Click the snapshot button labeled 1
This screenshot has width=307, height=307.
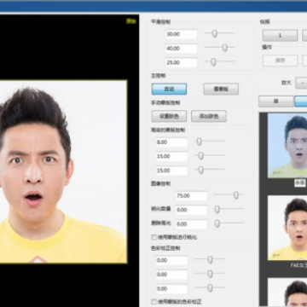click(280, 36)
